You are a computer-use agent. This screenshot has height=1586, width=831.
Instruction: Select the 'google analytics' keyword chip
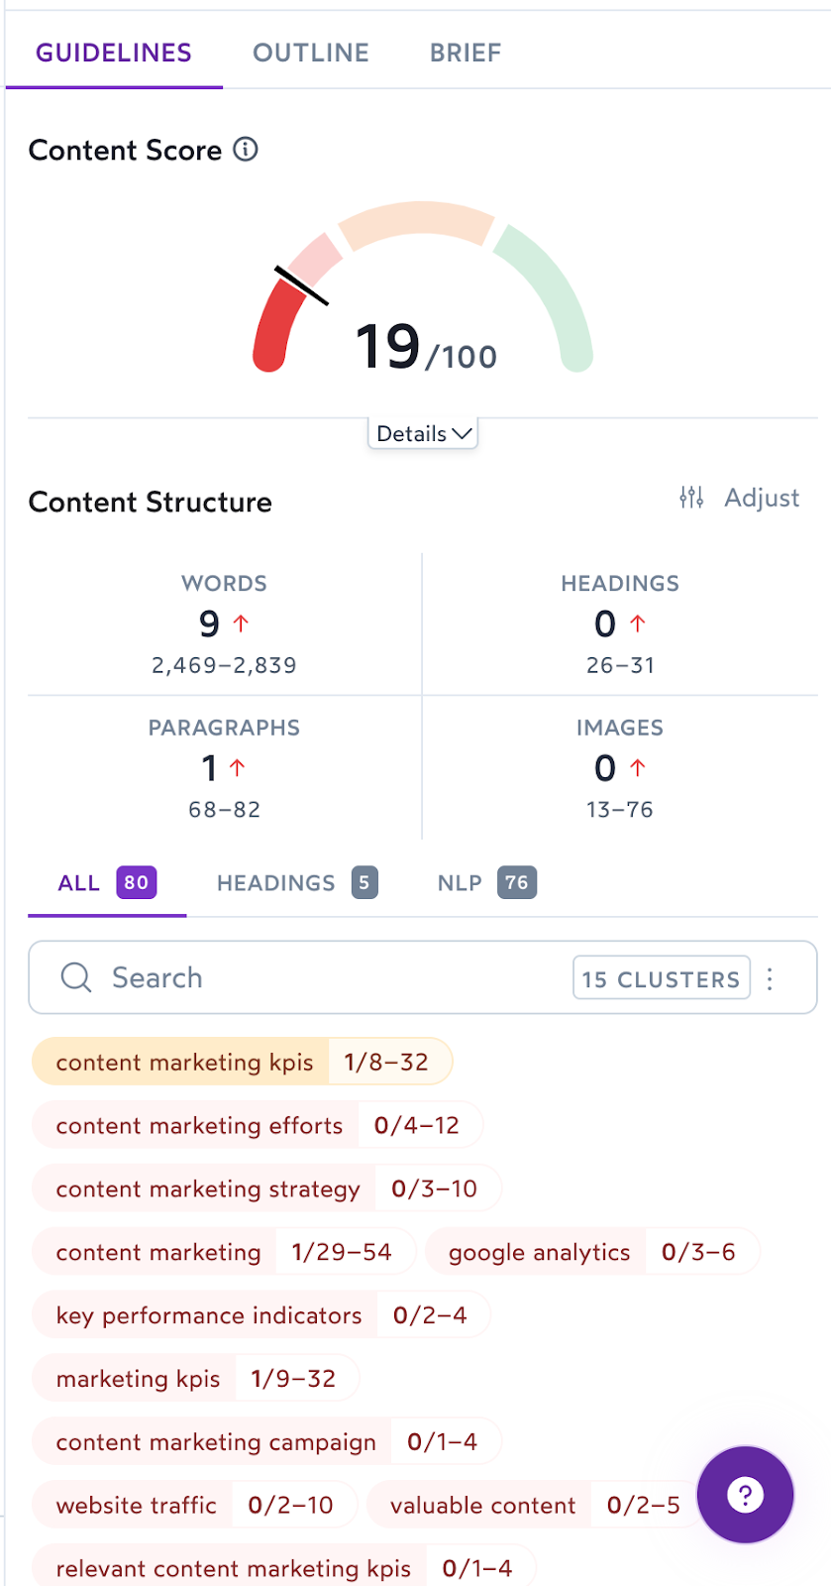pos(539,1253)
